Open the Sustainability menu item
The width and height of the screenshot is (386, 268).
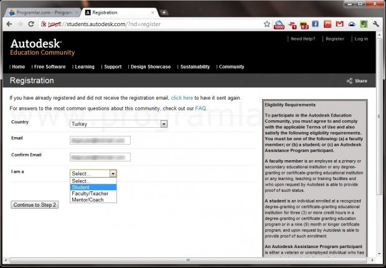pos(195,67)
